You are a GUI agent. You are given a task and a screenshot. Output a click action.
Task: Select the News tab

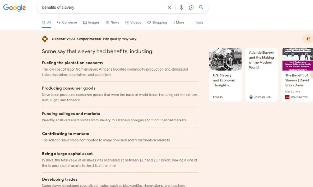112,23
